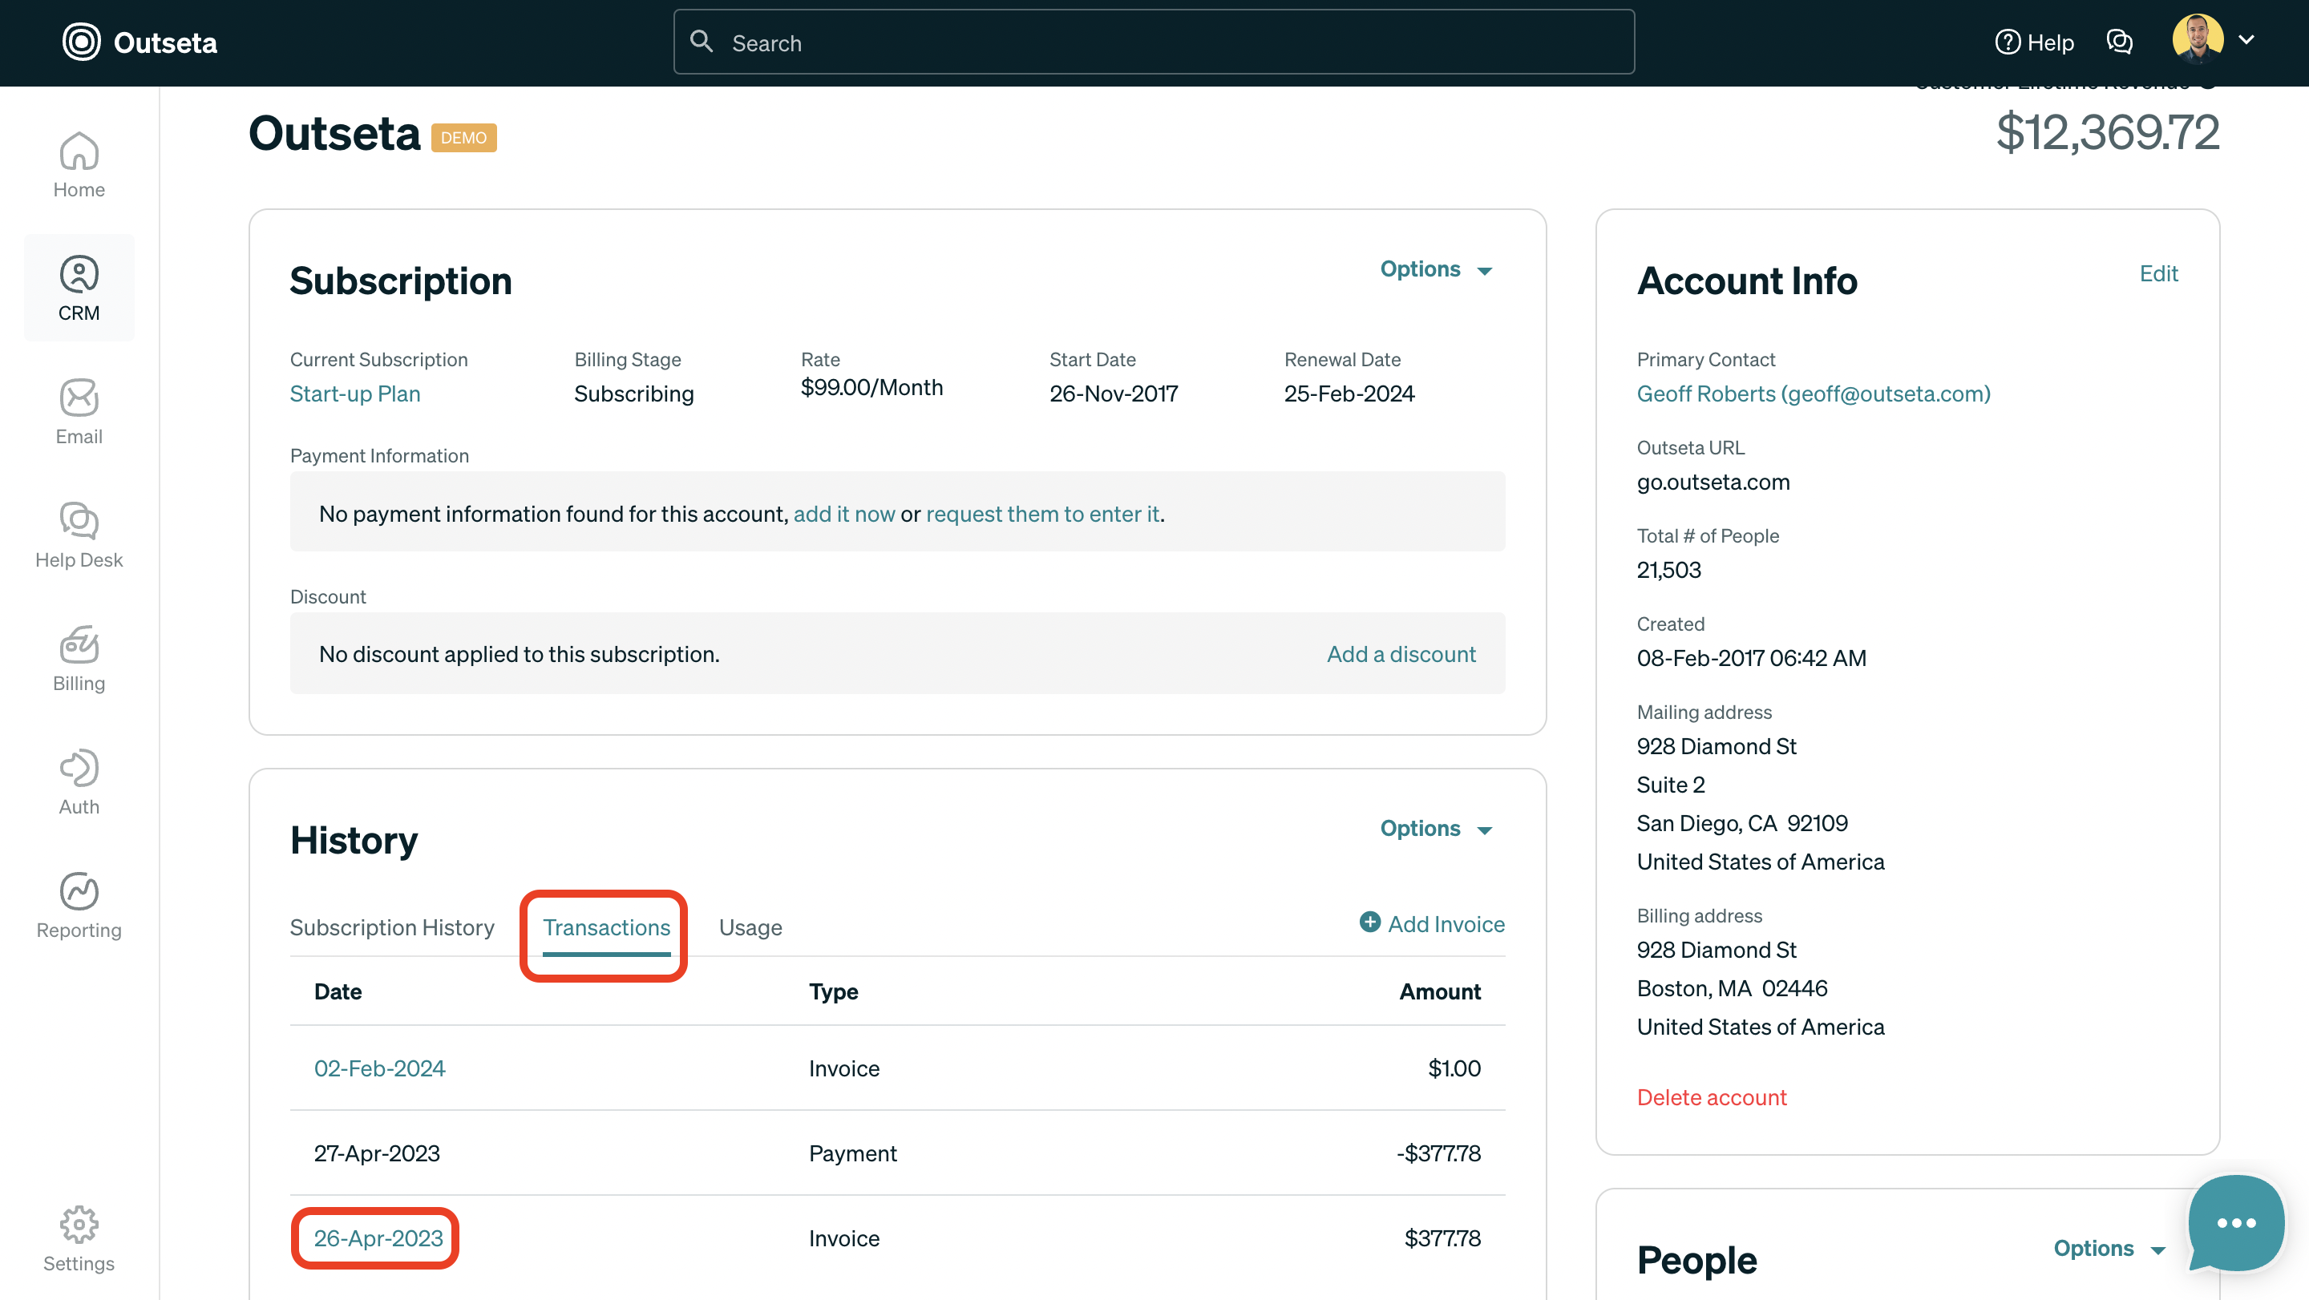This screenshot has height=1300, width=2309.
Task: Open the Auth section icon
Action: click(x=79, y=781)
